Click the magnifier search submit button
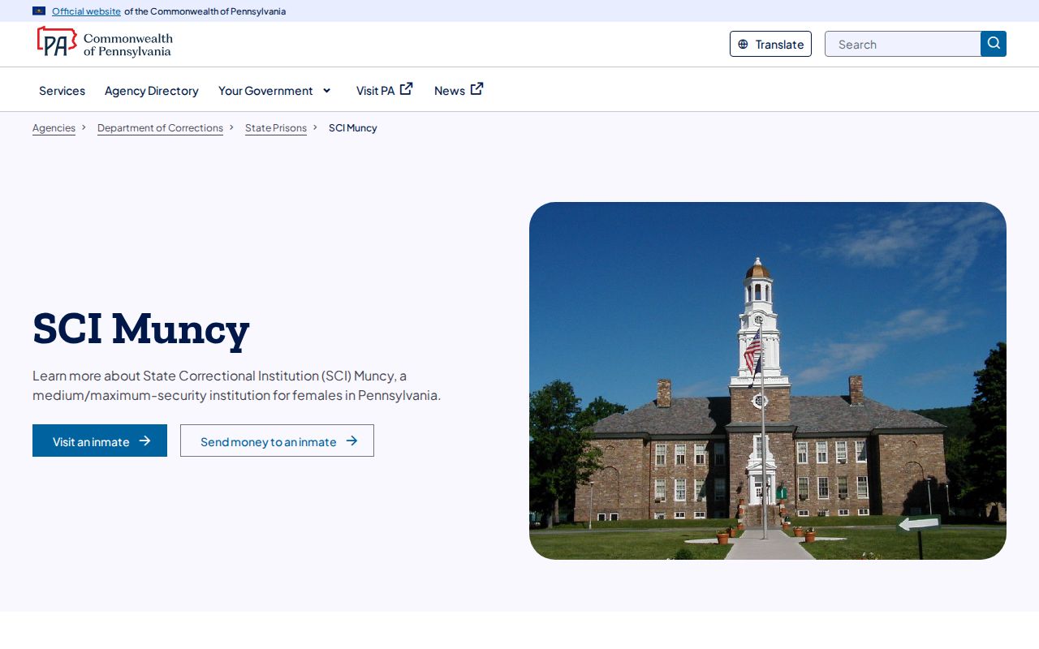This screenshot has height=649, width=1039. 994,44
